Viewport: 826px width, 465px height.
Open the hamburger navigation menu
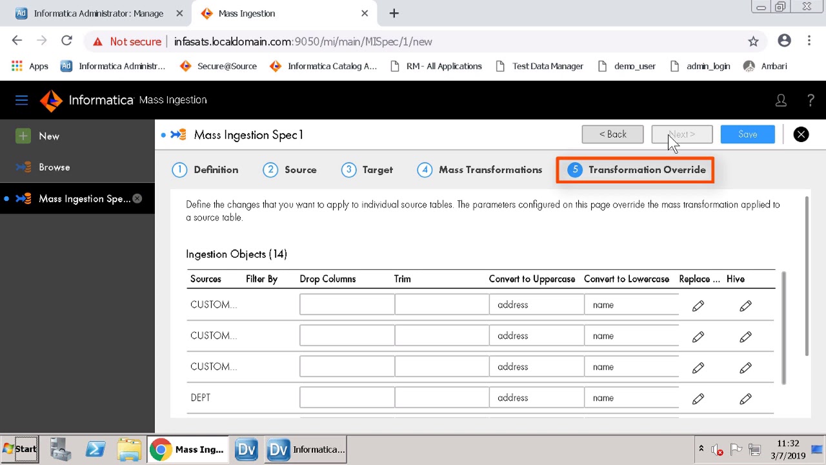21,100
